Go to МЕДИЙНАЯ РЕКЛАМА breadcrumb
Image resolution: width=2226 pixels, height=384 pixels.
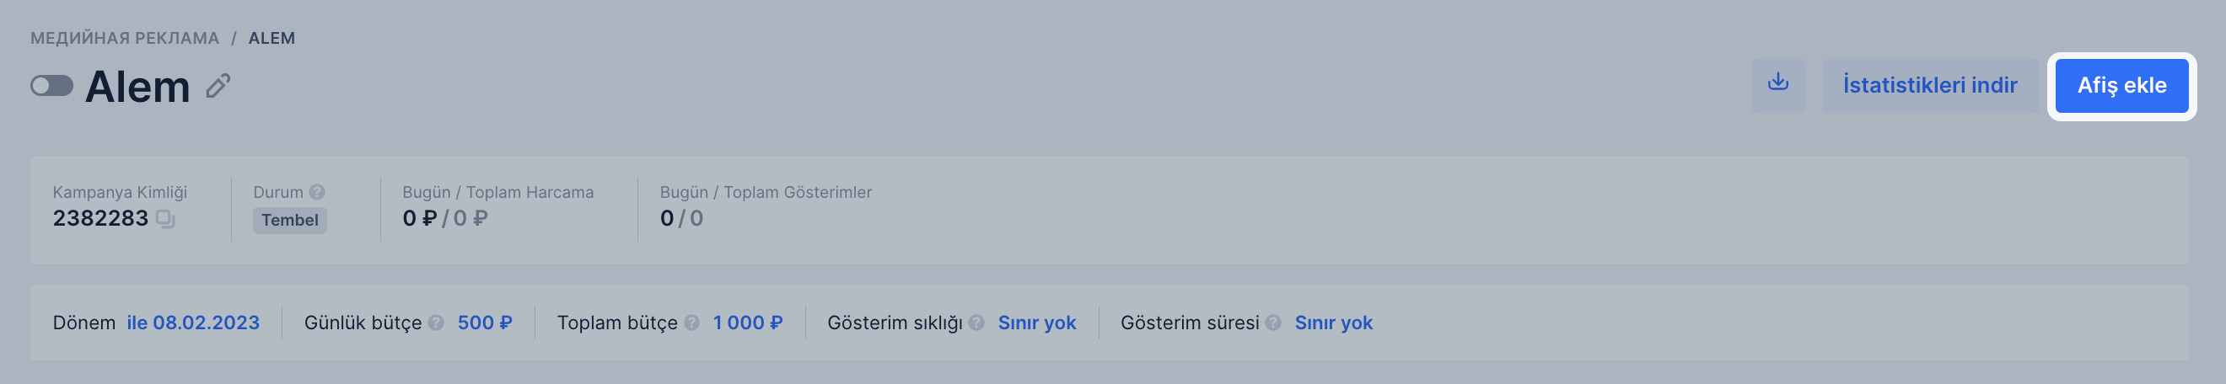(x=125, y=38)
